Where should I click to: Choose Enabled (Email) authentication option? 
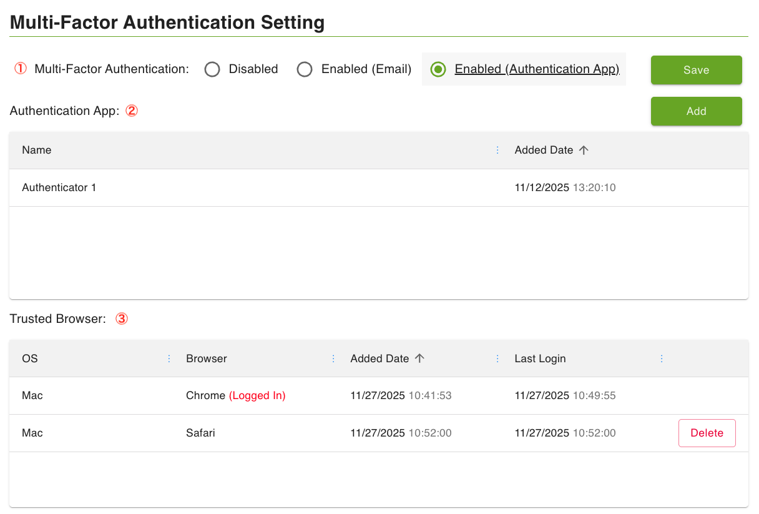[x=305, y=69]
